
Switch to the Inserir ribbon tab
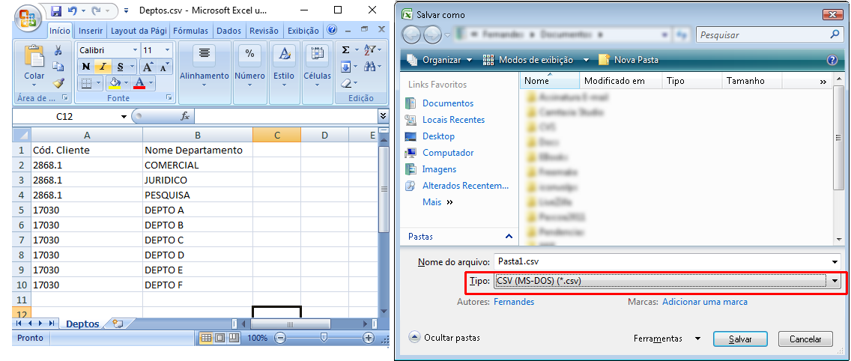[x=91, y=31]
